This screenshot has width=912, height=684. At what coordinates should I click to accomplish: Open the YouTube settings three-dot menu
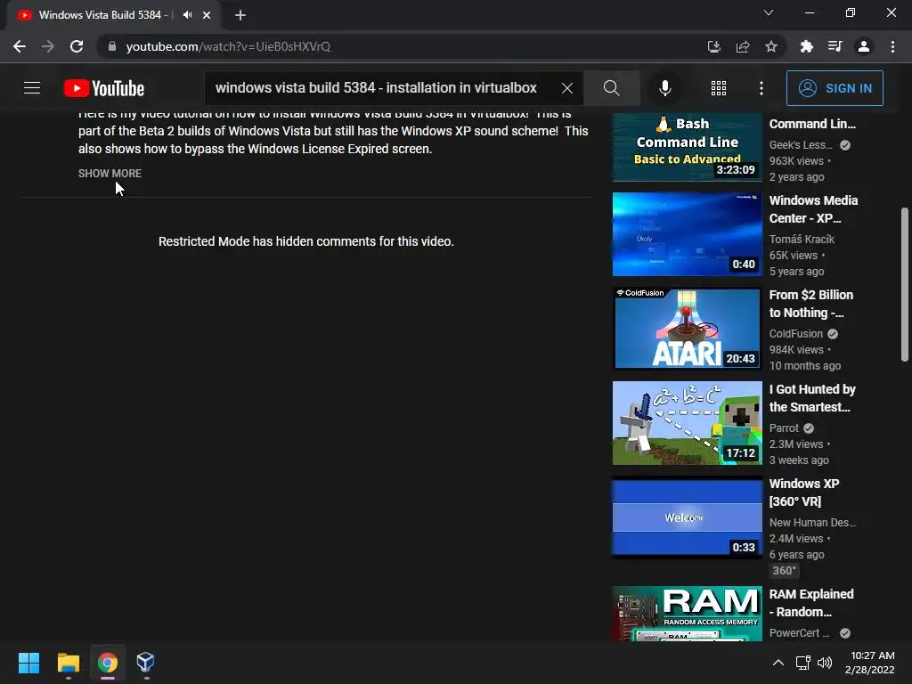761,88
